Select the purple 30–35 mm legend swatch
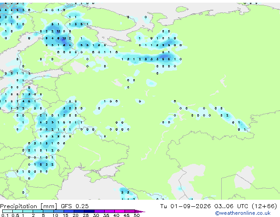The width and height of the screenshot is (280, 217). [x=99, y=211]
